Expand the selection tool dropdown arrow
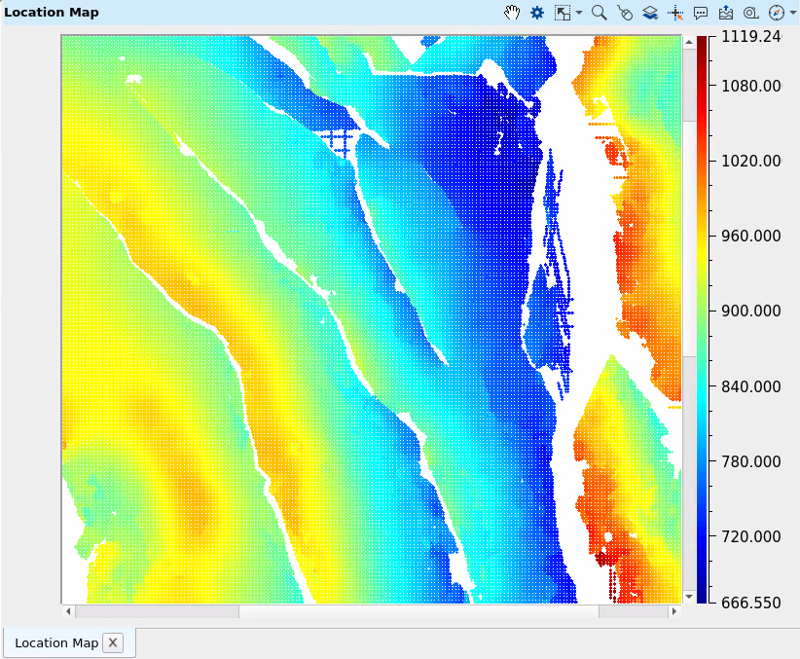Screen dimensions: 800x659 click(x=579, y=13)
